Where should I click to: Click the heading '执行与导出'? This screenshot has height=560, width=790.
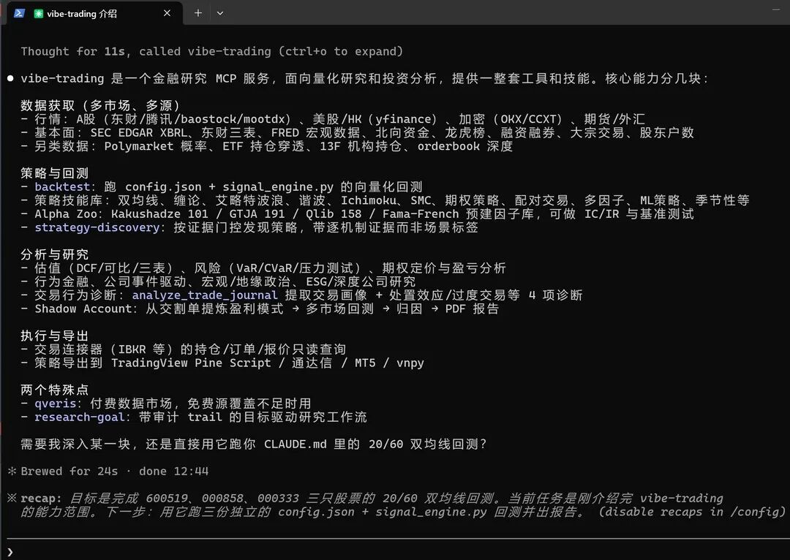click(x=54, y=336)
